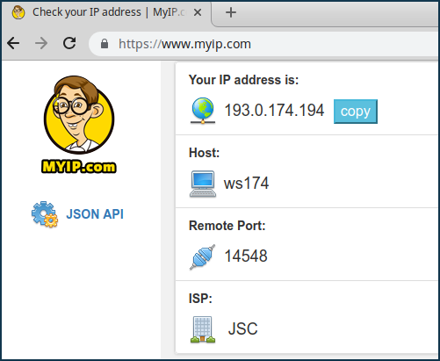Click the globe icon beside IP address

pyautogui.click(x=203, y=111)
